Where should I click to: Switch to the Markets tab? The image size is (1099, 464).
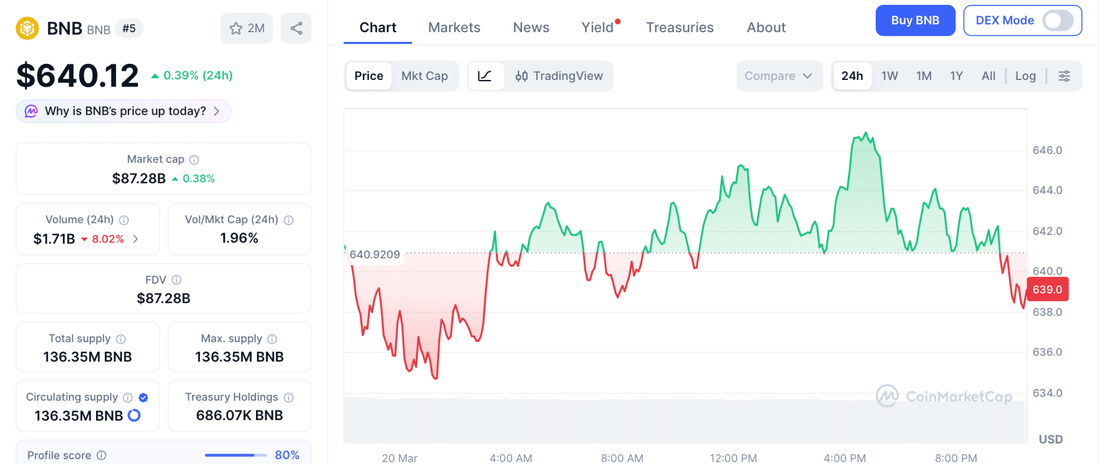pos(454,27)
